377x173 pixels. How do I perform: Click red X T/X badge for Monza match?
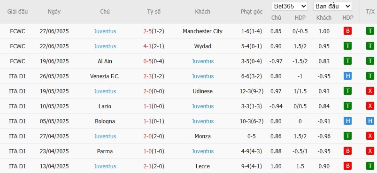[370, 136]
